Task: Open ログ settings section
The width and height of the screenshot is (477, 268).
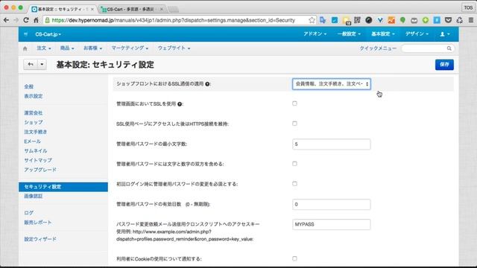Action: coord(29,213)
